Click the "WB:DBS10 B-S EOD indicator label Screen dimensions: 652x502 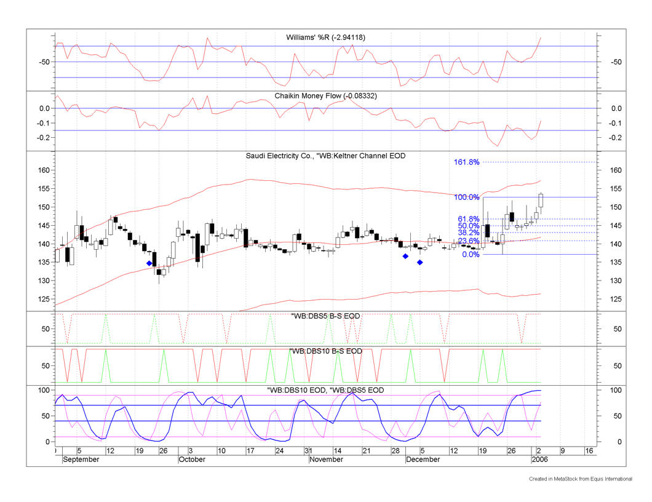tap(325, 351)
